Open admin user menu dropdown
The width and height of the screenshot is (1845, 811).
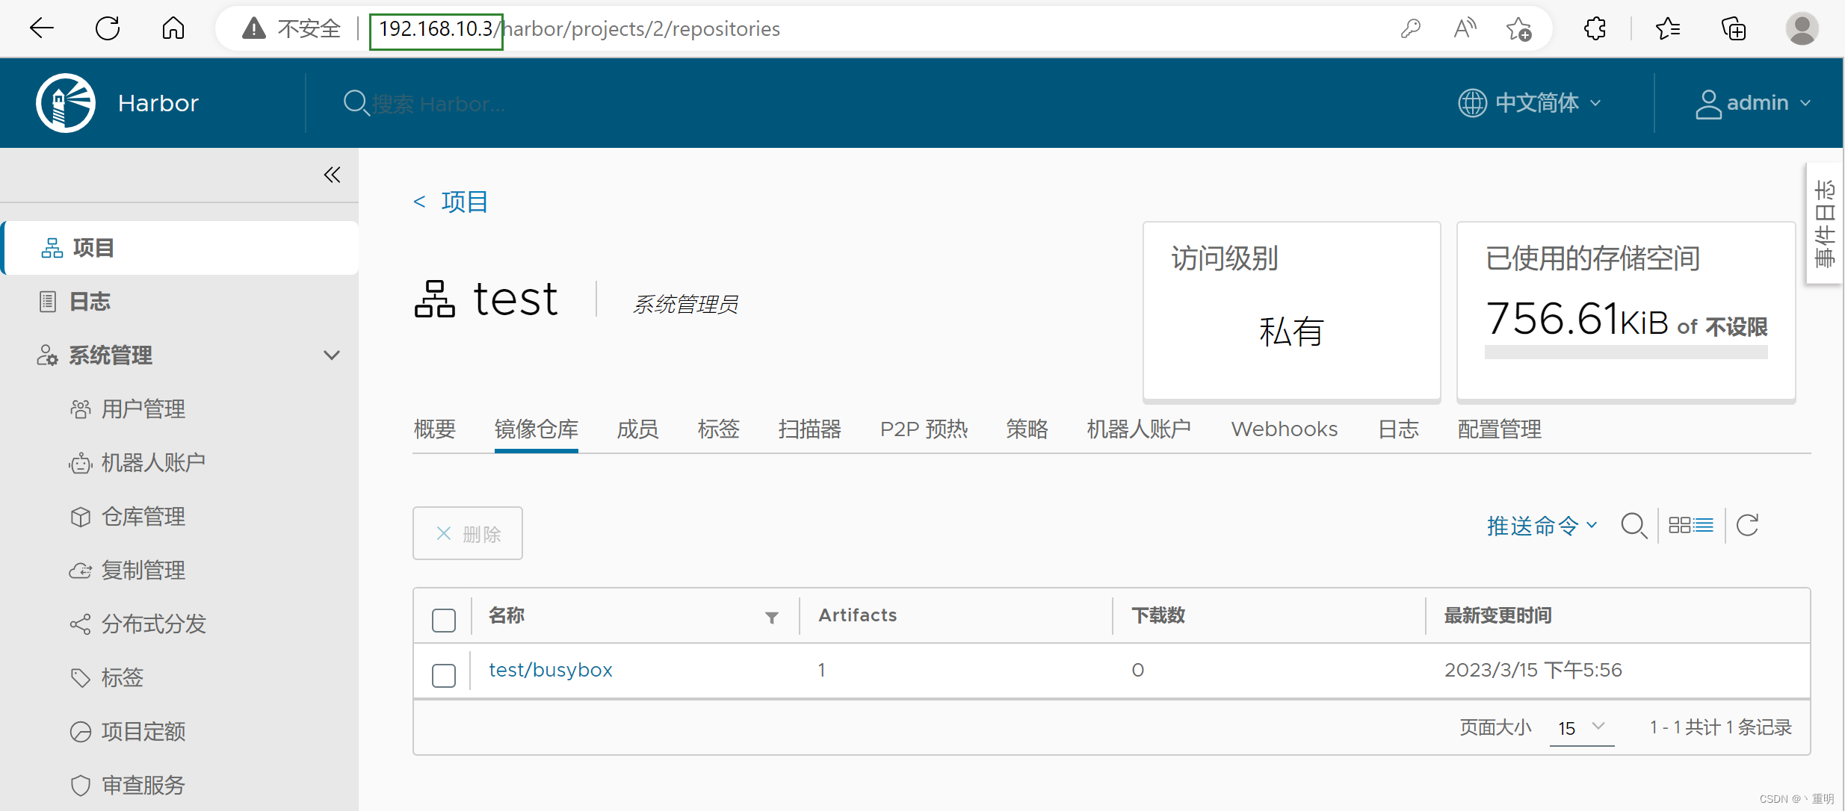[x=1752, y=102]
